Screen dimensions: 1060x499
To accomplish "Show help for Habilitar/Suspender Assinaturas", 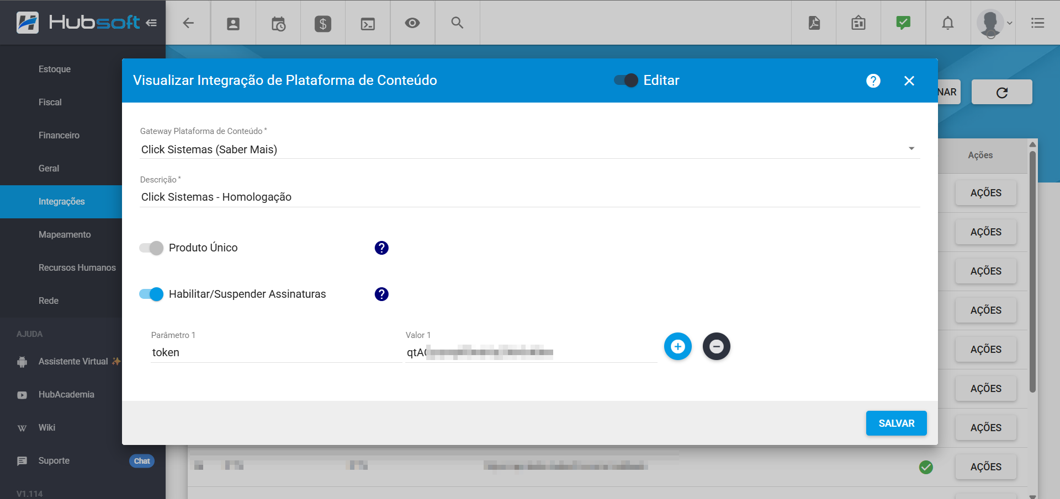I will pos(381,294).
